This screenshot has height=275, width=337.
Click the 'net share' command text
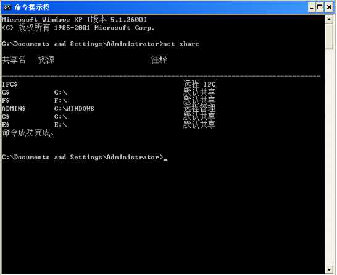click(x=181, y=44)
